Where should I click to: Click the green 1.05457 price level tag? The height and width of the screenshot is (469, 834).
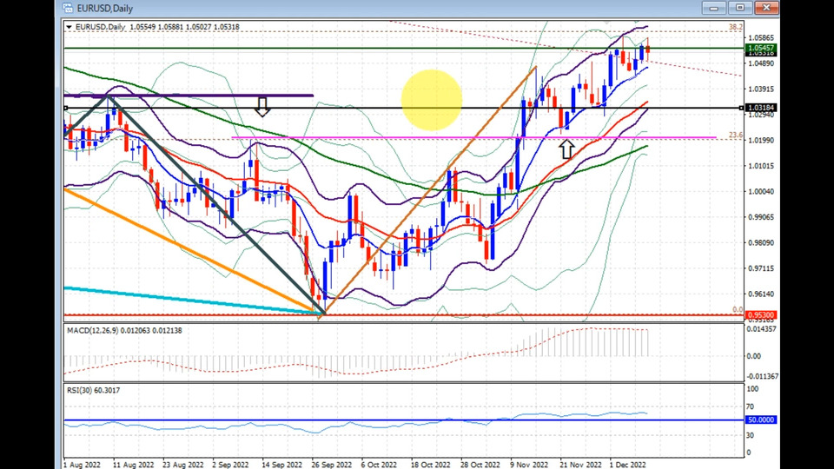pos(761,48)
